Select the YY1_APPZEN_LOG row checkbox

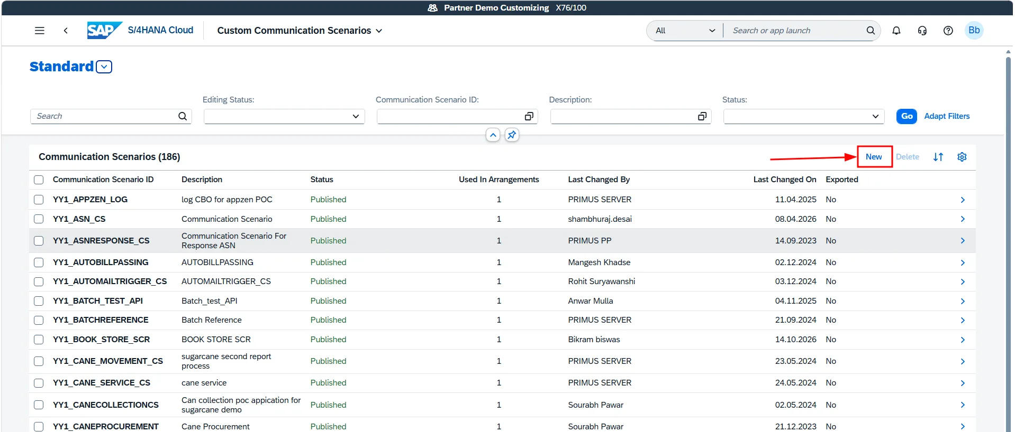[x=39, y=200]
